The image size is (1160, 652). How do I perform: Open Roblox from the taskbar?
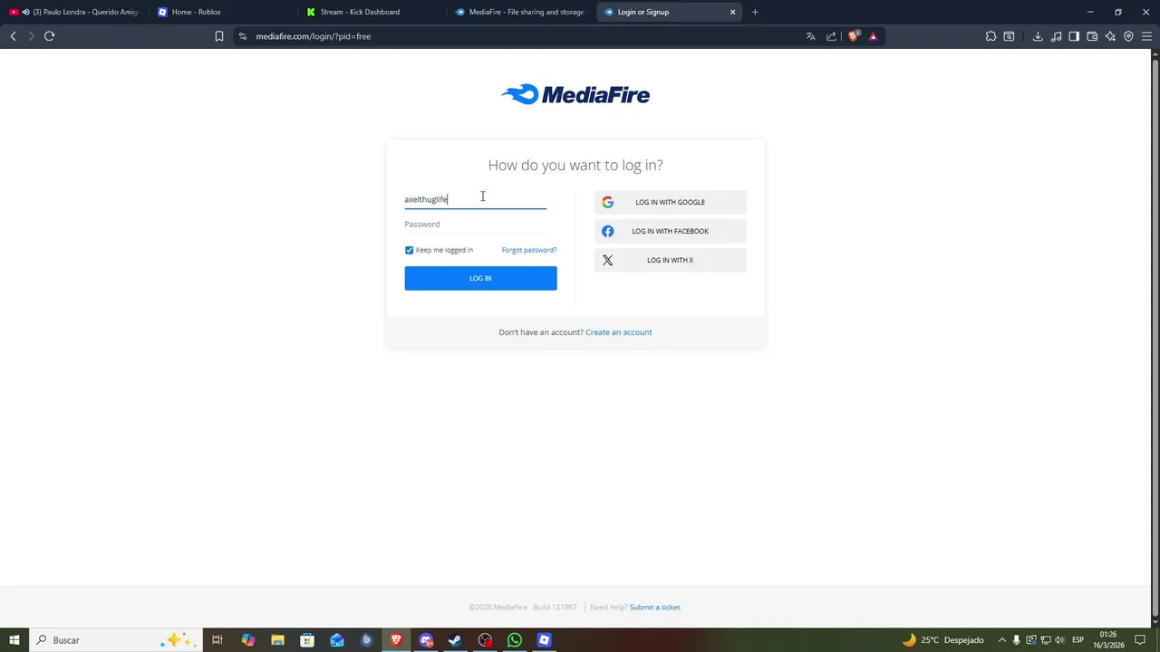coord(544,640)
